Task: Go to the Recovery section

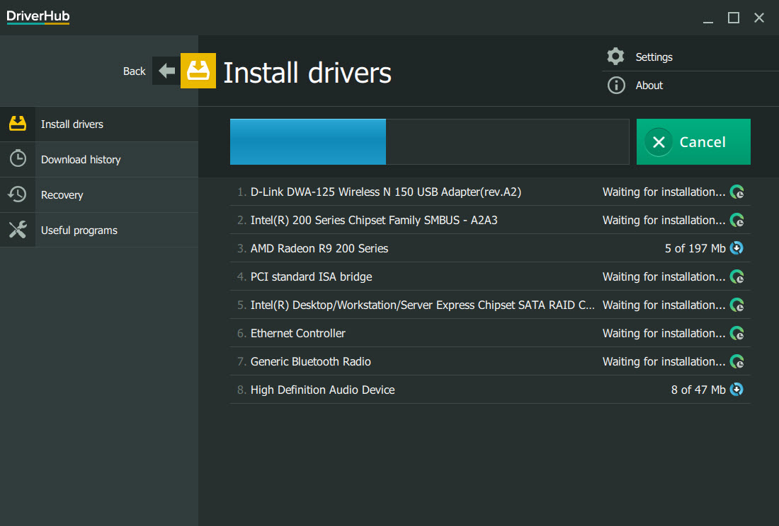Action: tap(99, 195)
